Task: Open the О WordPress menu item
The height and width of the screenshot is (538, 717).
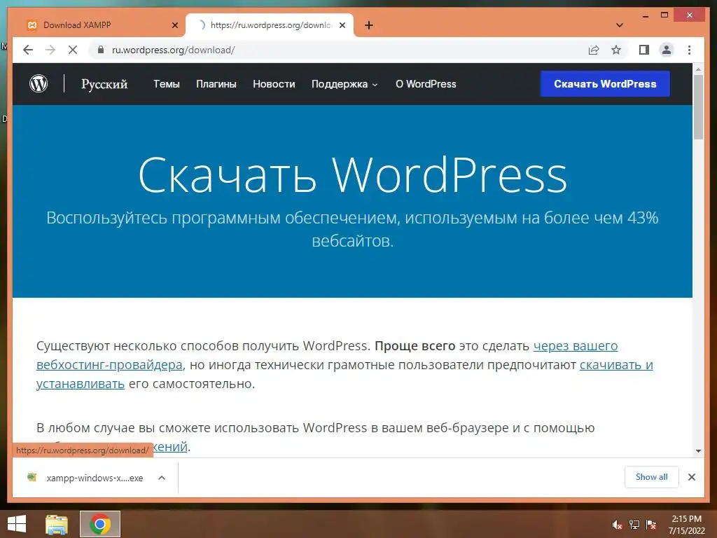Action: click(x=426, y=84)
